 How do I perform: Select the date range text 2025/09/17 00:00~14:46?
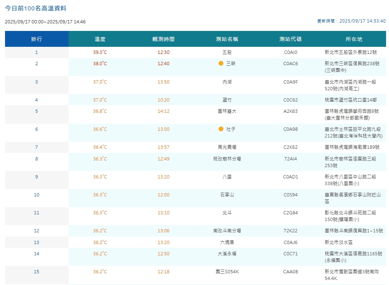(45, 22)
